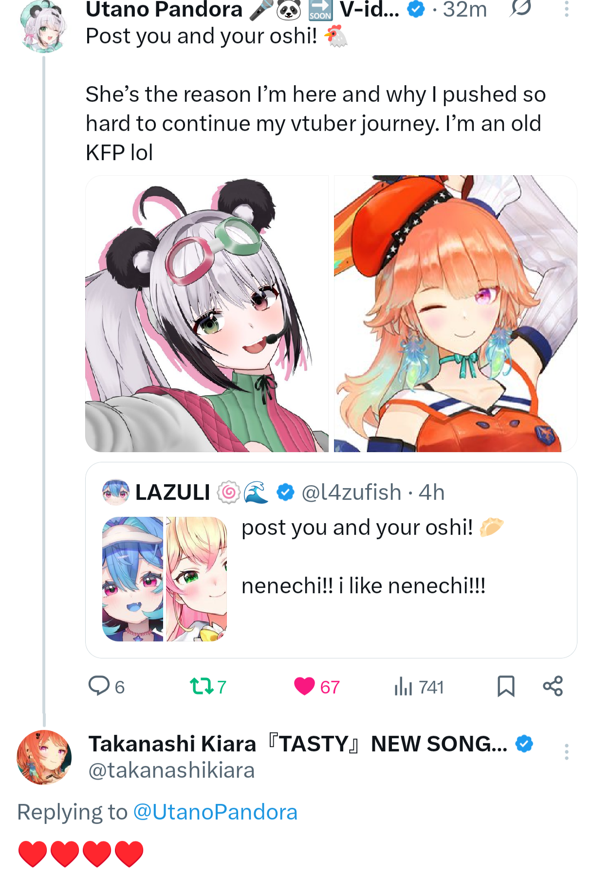Screen dimensions: 594x873
Task: Open Utano Pandora's profile avatar
Action: [x=43, y=26]
